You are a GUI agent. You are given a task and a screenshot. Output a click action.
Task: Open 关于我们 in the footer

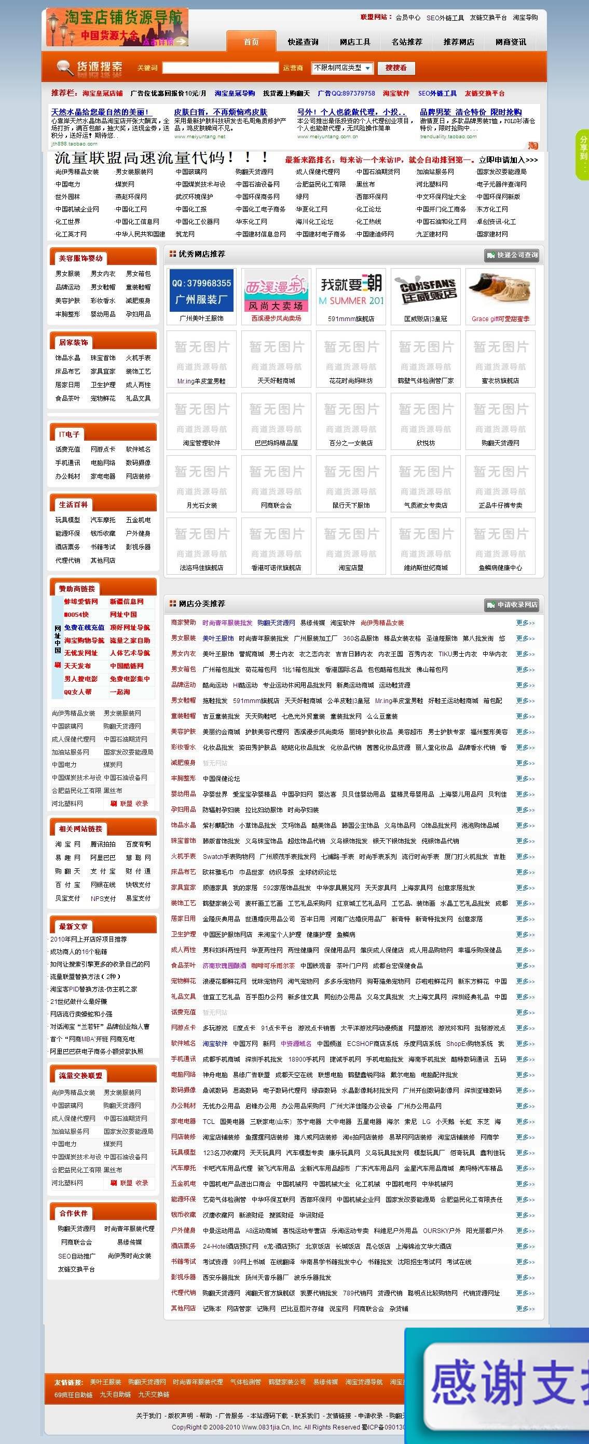[x=148, y=1415]
